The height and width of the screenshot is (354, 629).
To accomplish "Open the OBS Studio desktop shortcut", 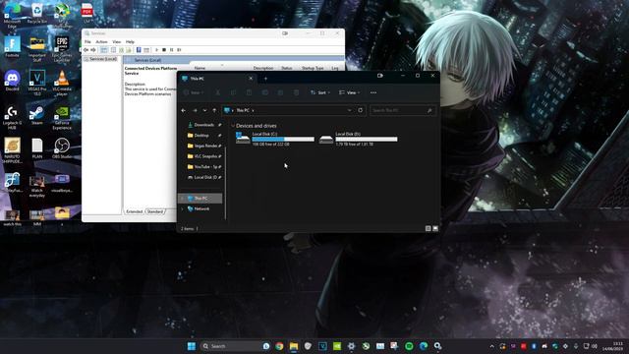I will (62, 148).
